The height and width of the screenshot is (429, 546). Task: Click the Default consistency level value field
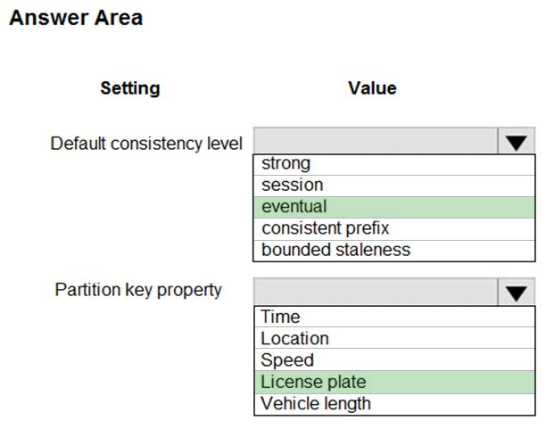click(x=376, y=141)
